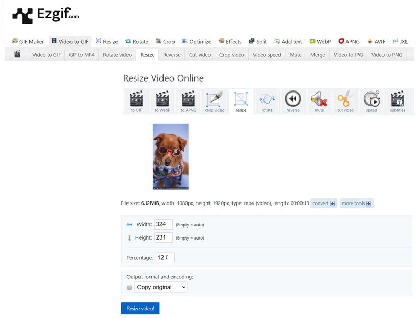
Task: Select the Video to GIF main tab
Action: 70,41
